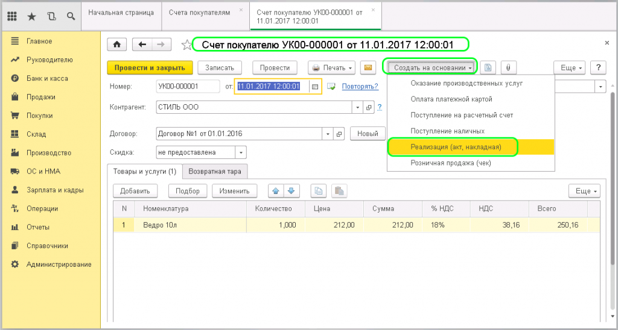
Task: Expand the Договор dropdown arrow
Action: pyautogui.click(x=327, y=134)
